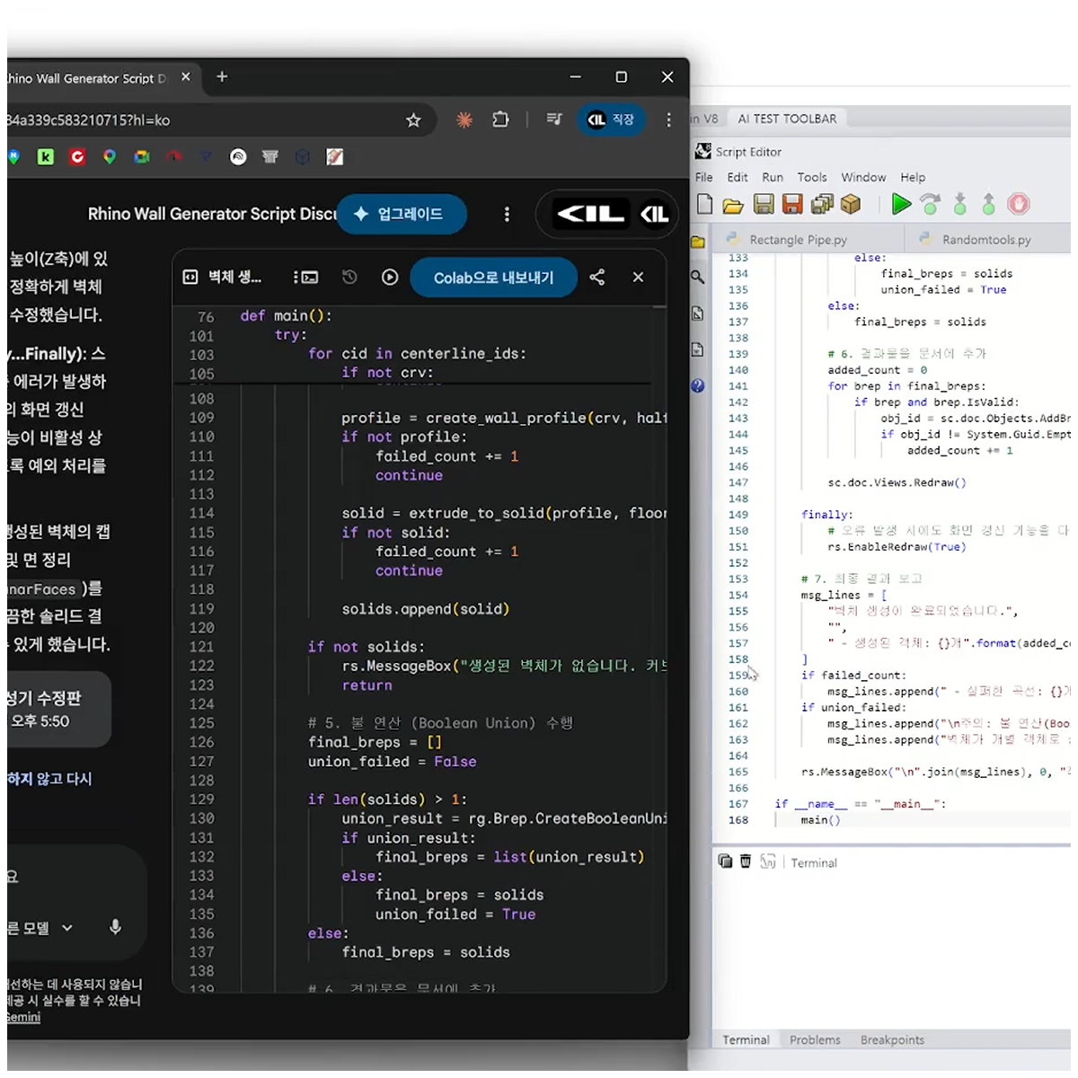The width and height of the screenshot is (1078, 1078).
Task: Expand the model selector dropdown arrow
Action: 67,928
